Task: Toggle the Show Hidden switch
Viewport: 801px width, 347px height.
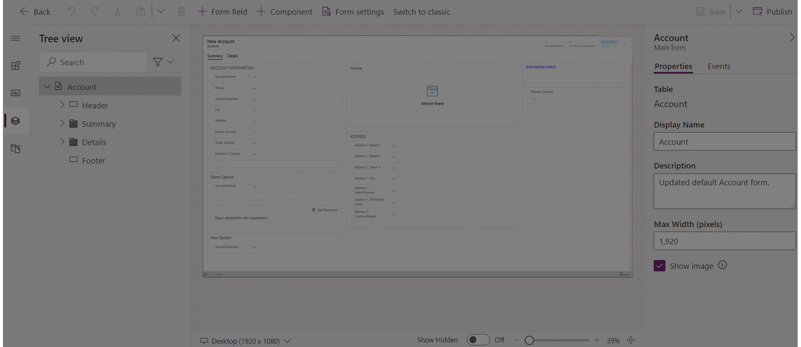Action: tap(478, 340)
